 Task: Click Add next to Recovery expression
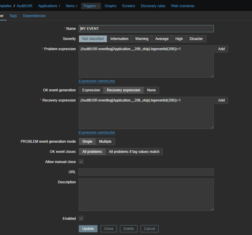[221, 100]
